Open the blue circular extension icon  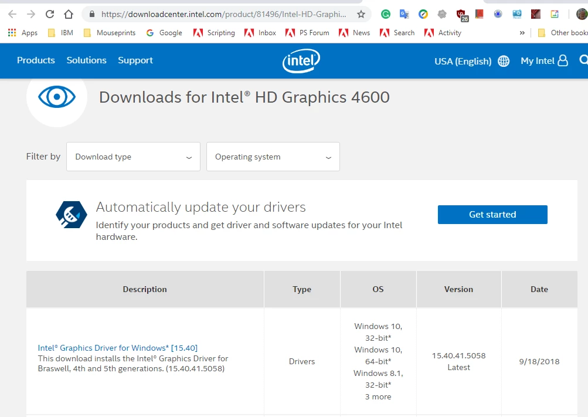[498, 14]
